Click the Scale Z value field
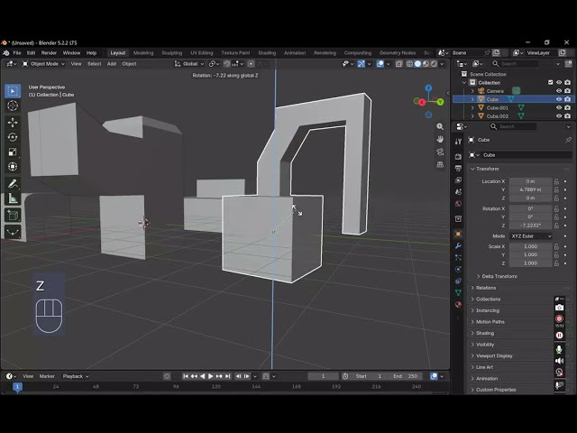 click(x=531, y=263)
